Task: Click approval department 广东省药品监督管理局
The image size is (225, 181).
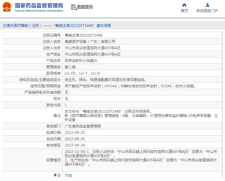Action: pos(83,126)
